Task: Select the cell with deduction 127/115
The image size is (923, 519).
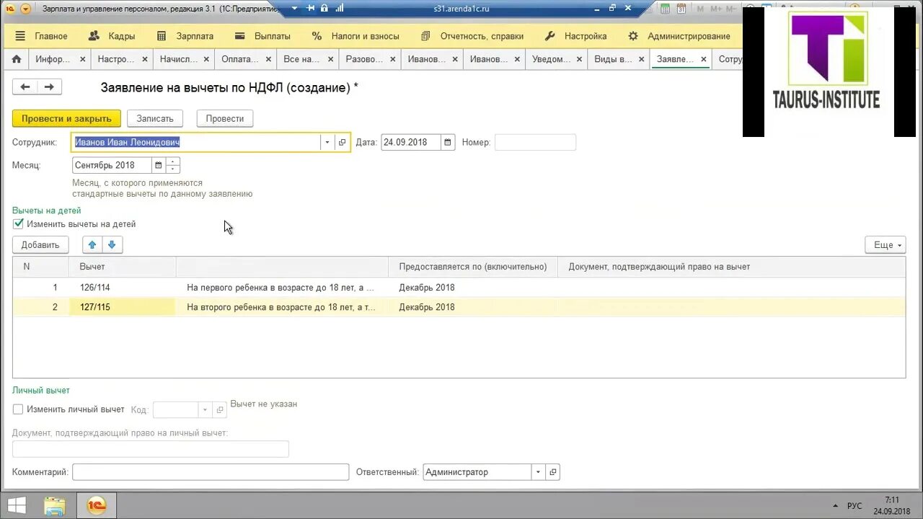Action: [x=123, y=307]
